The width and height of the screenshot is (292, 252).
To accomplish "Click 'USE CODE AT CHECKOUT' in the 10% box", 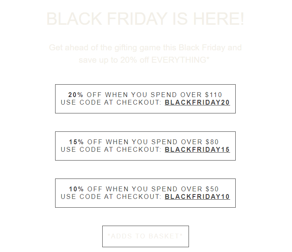I will 111,196.
